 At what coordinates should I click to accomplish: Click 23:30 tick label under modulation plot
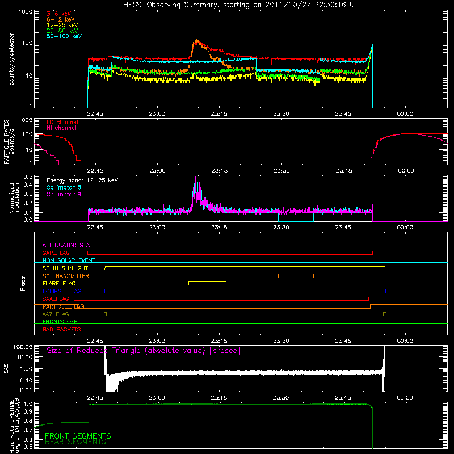[x=281, y=228]
